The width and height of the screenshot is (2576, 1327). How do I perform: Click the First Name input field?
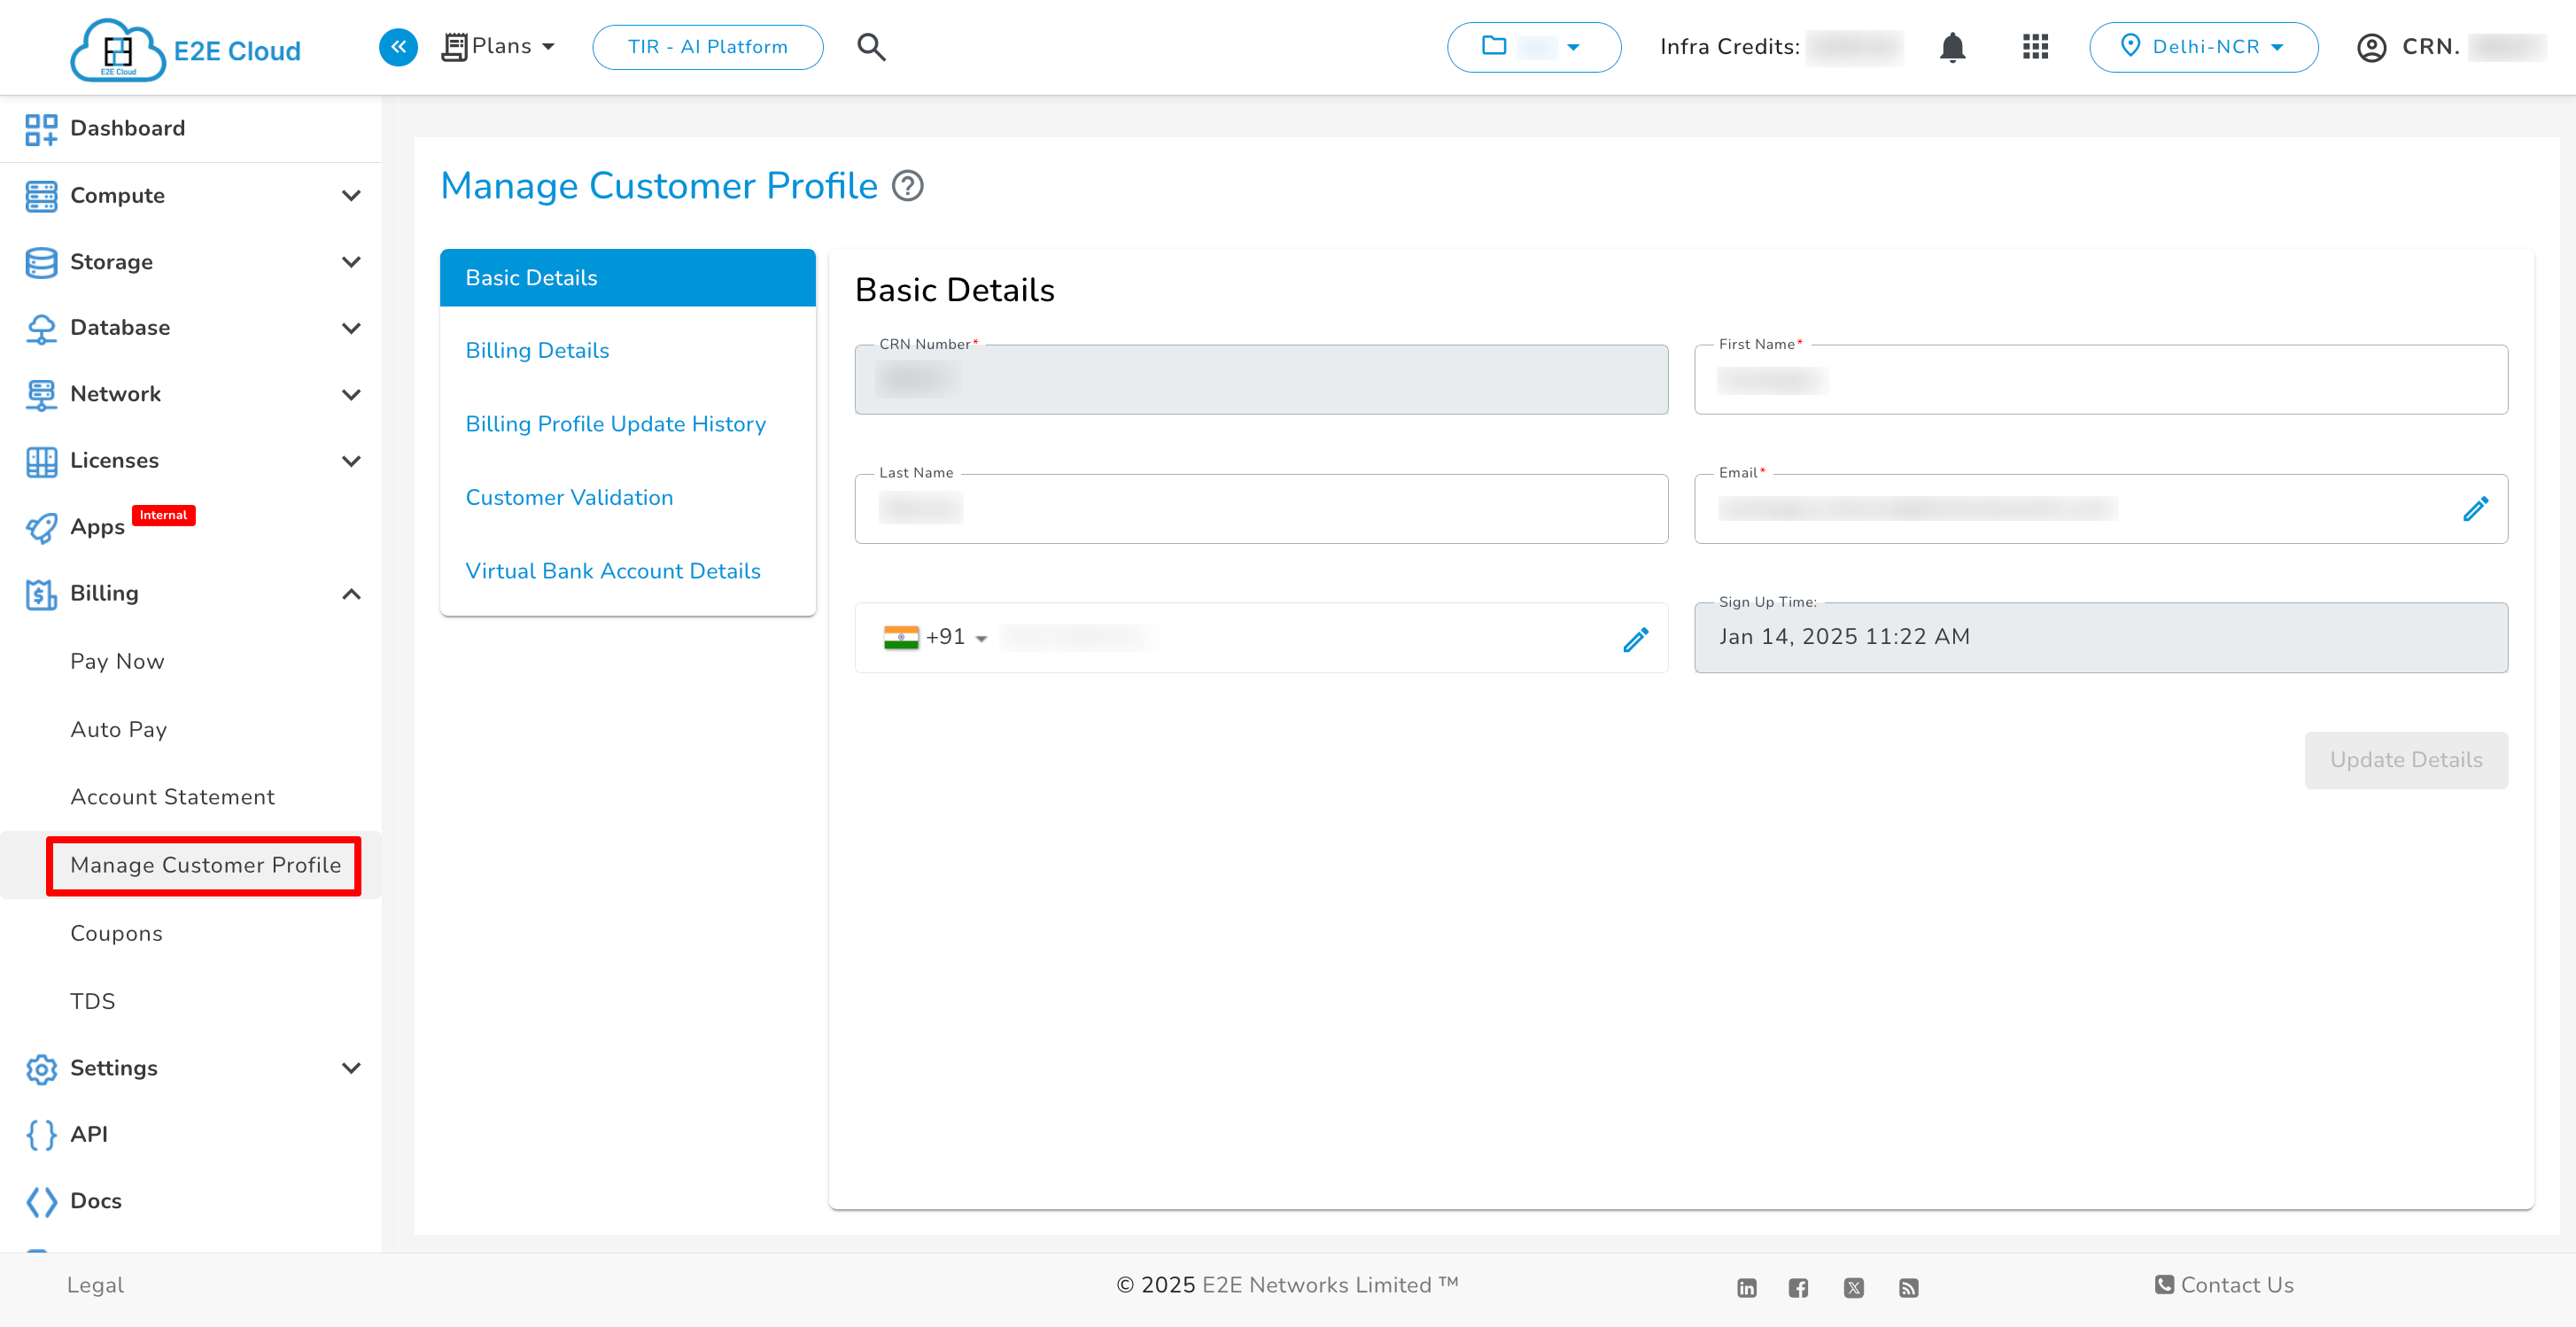coord(2100,380)
